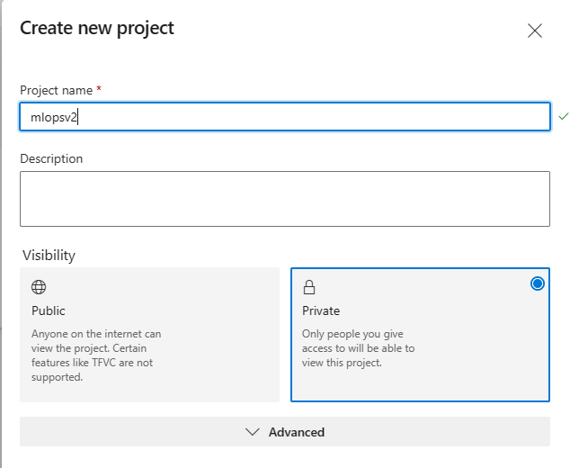Viewport: 570px width, 468px height.
Task: Click the Visibility section heading
Action: 48,255
